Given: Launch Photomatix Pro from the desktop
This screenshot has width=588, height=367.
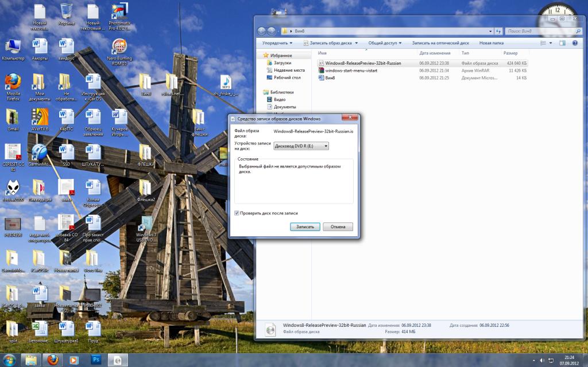Looking at the screenshot, I should point(119,13).
